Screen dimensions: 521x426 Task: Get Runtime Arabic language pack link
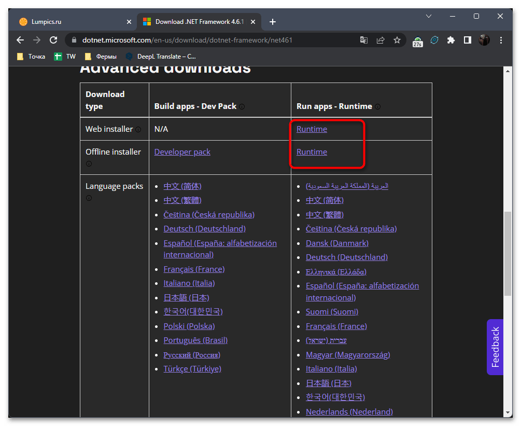347,186
